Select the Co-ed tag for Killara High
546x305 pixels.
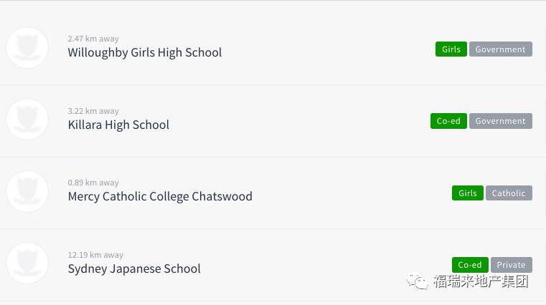(x=448, y=121)
